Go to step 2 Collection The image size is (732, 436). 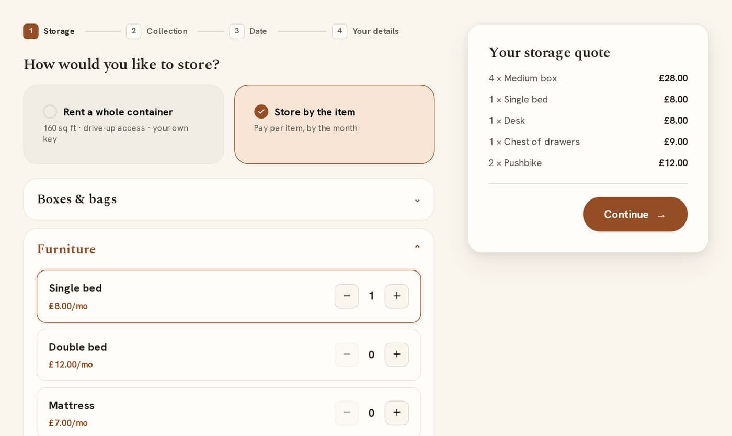coord(157,31)
